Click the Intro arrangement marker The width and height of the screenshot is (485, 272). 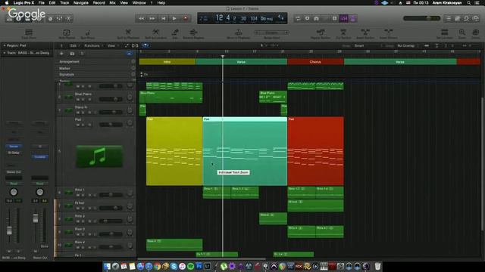tap(167, 62)
